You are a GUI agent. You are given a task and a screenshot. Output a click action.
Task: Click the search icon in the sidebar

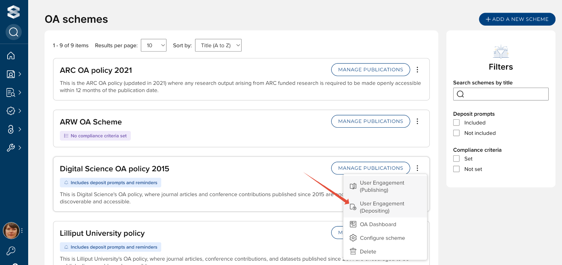click(x=14, y=32)
